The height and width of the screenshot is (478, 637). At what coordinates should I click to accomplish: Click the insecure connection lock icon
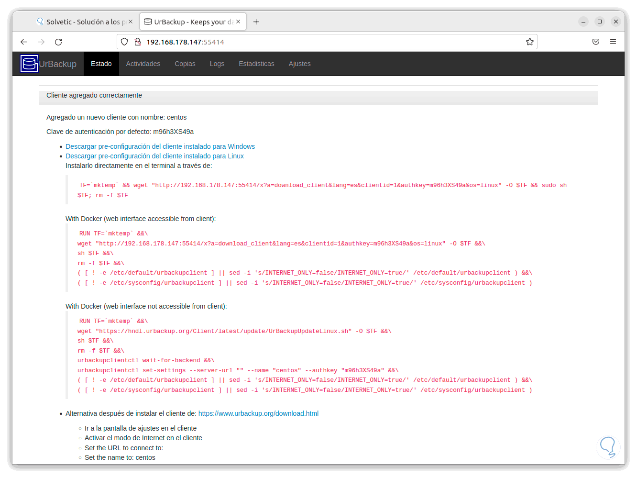pos(138,42)
